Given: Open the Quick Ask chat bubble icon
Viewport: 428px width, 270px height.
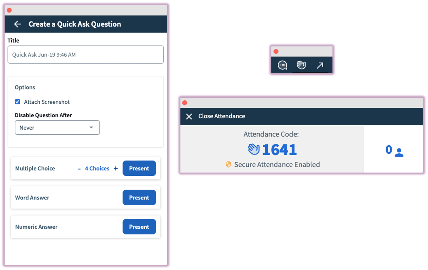Looking at the screenshot, I should [x=282, y=65].
